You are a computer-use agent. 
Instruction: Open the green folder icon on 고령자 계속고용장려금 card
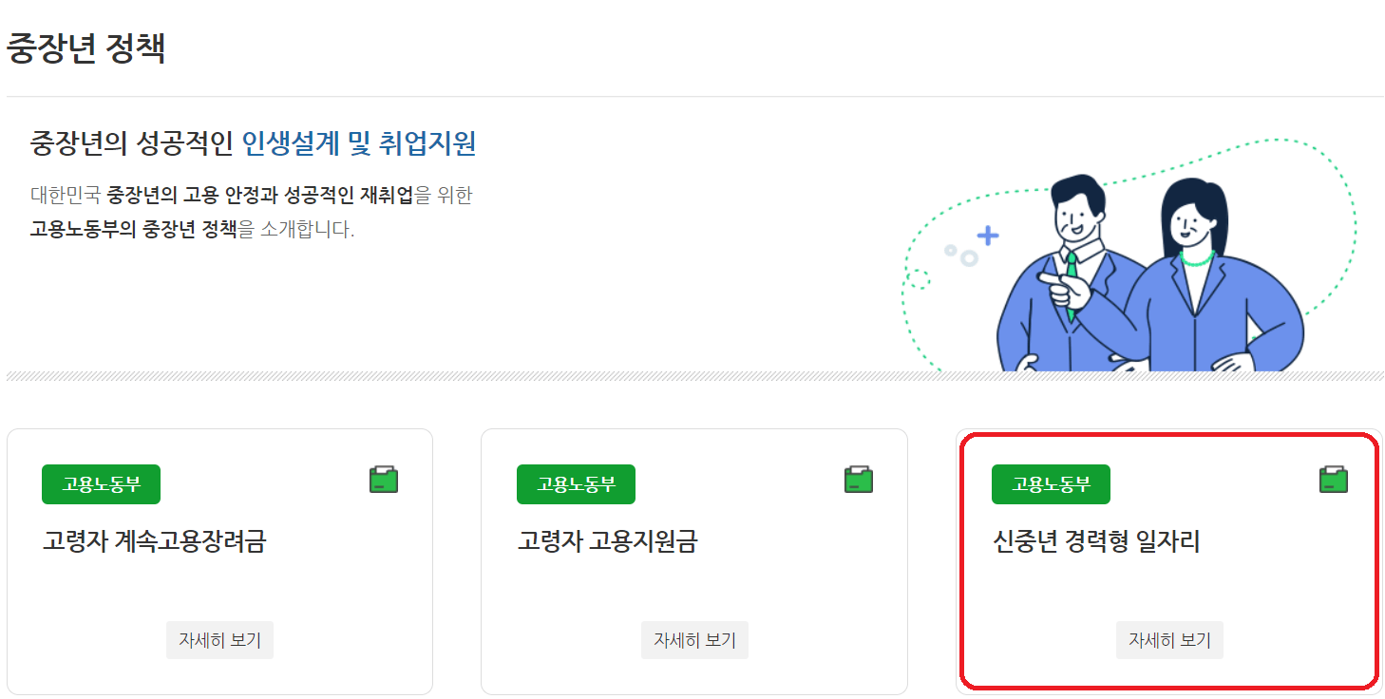[384, 480]
